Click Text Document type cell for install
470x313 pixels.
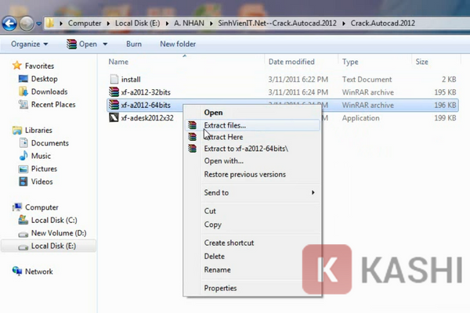point(367,79)
